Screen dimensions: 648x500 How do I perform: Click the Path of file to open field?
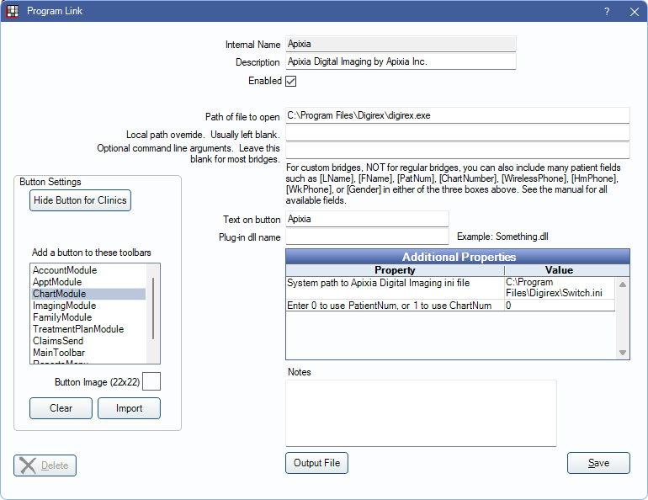457,116
